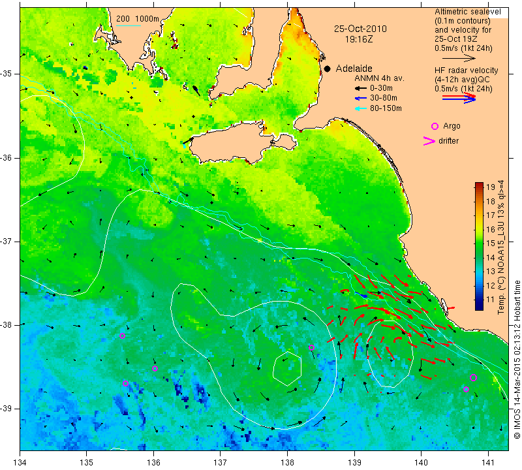
Task: Click the magenta drifter symbol in the legend
Action: click(x=429, y=141)
